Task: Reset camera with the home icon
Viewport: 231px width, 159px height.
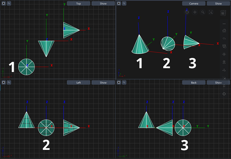Action: point(224,31)
